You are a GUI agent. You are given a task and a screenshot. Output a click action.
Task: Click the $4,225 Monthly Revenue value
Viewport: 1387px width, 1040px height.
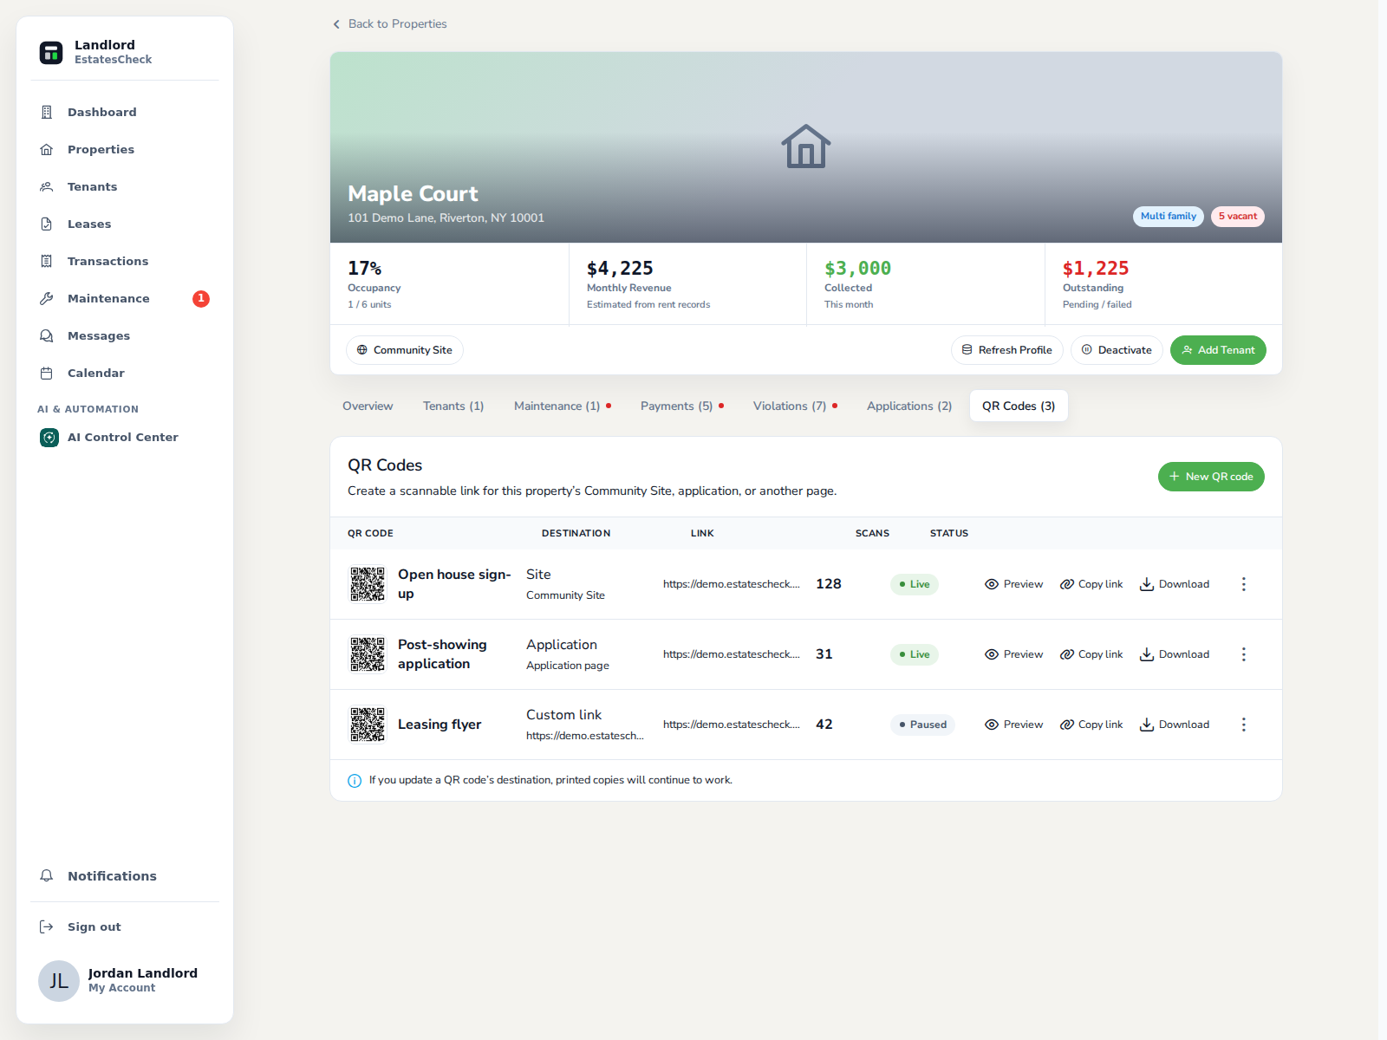(x=620, y=269)
